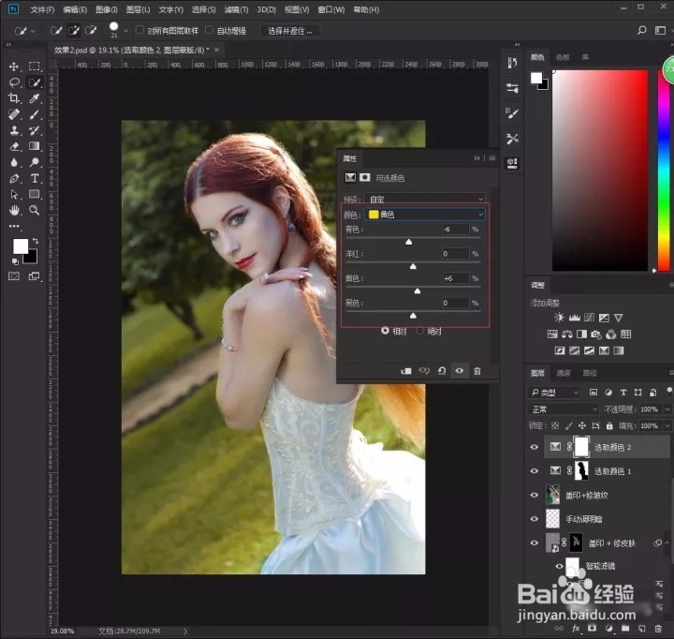
Task: Click the yellow percentage input field
Action: point(455,278)
